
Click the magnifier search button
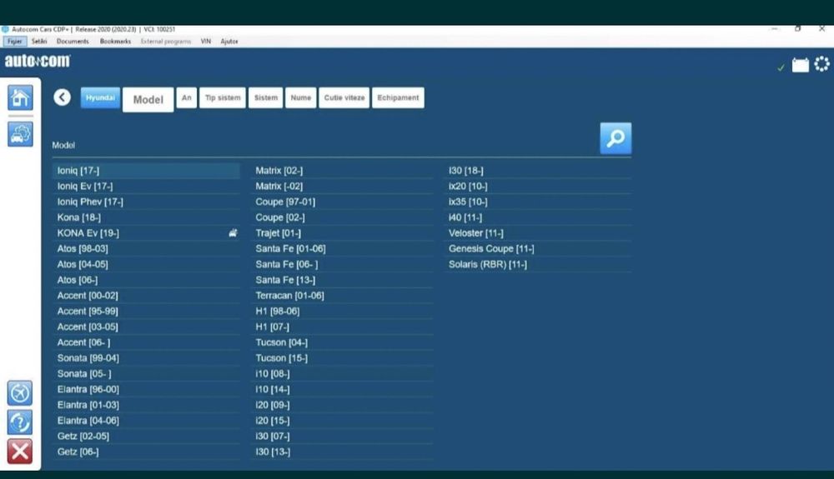[615, 138]
